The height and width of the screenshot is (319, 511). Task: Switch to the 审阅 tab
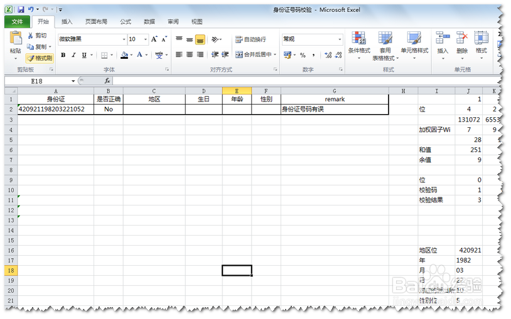point(173,21)
